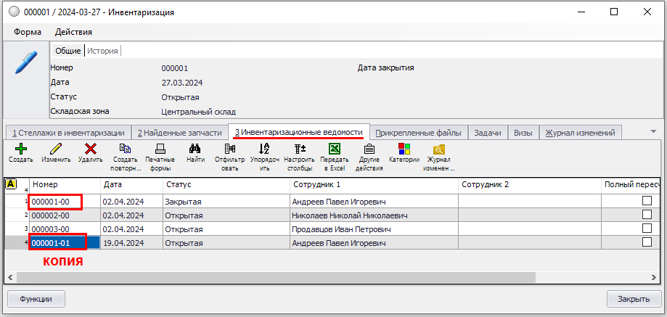Click the Функции button
The height and width of the screenshot is (317, 667).
click(36, 298)
